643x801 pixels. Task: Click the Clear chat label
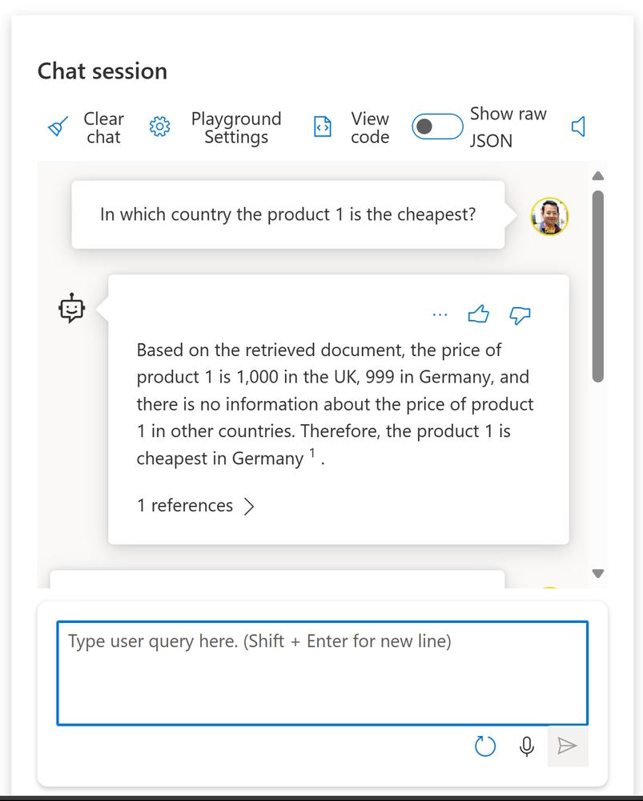pos(103,127)
